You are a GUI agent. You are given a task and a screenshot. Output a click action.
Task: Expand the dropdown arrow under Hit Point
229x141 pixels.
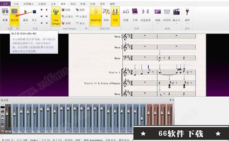point(176,23)
